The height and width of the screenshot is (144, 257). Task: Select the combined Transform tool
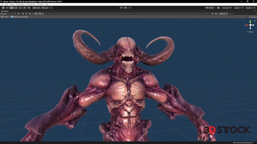(25, 8)
